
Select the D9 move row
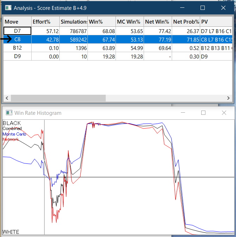tap(17, 56)
